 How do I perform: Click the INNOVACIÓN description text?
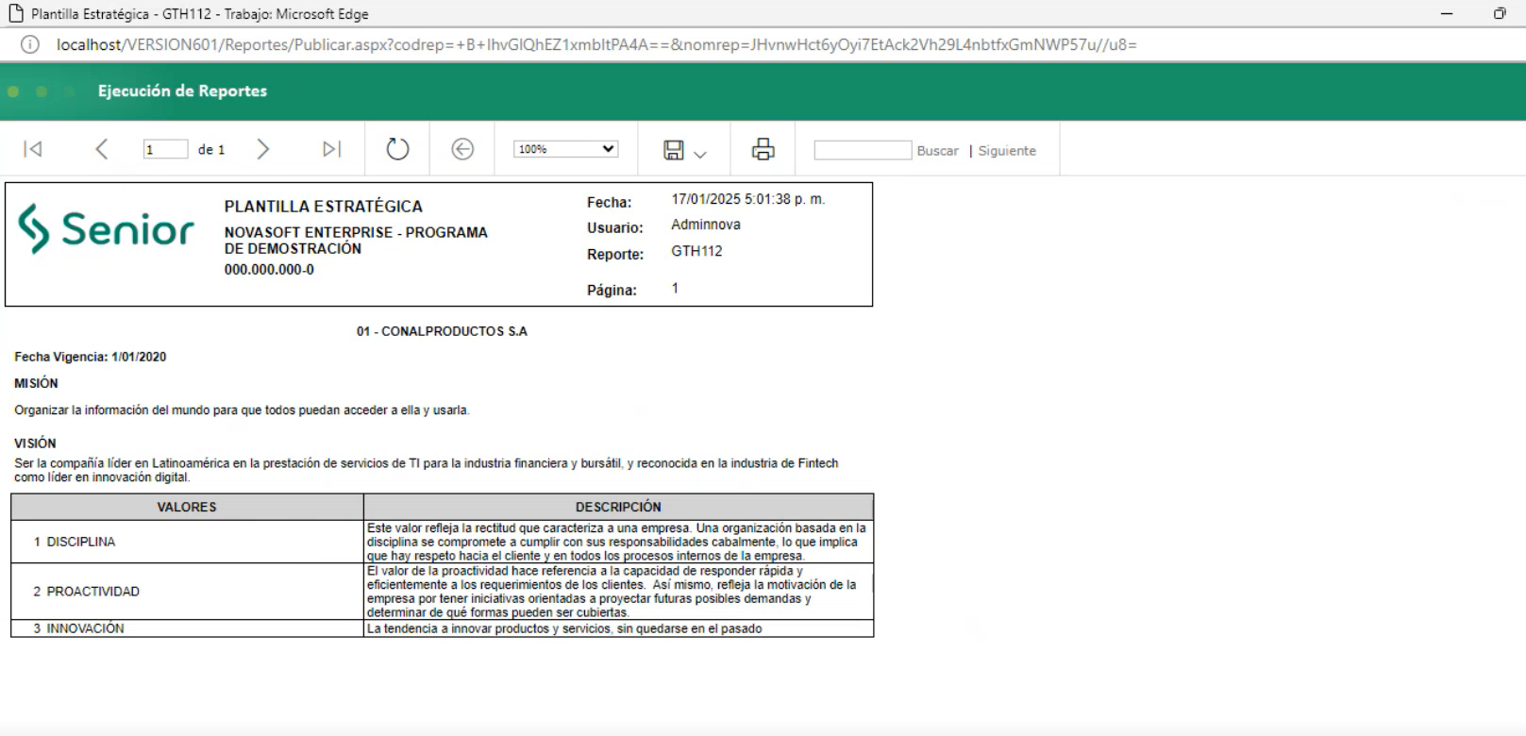pos(564,628)
